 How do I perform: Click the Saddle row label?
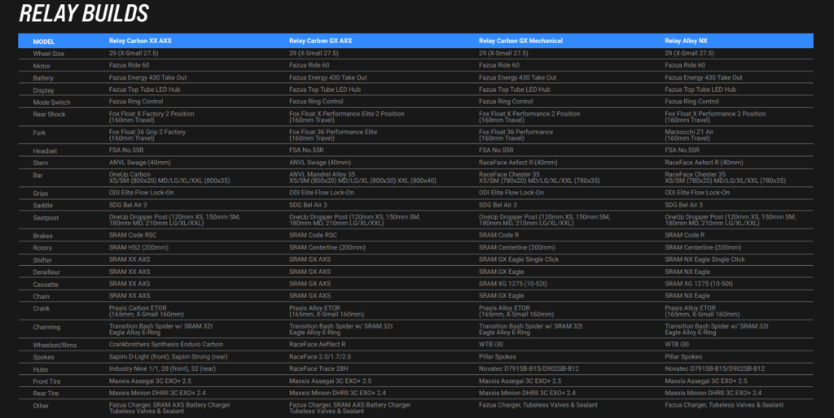[x=42, y=206]
